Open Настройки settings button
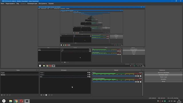The image size is (183, 103). (x=163, y=79)
